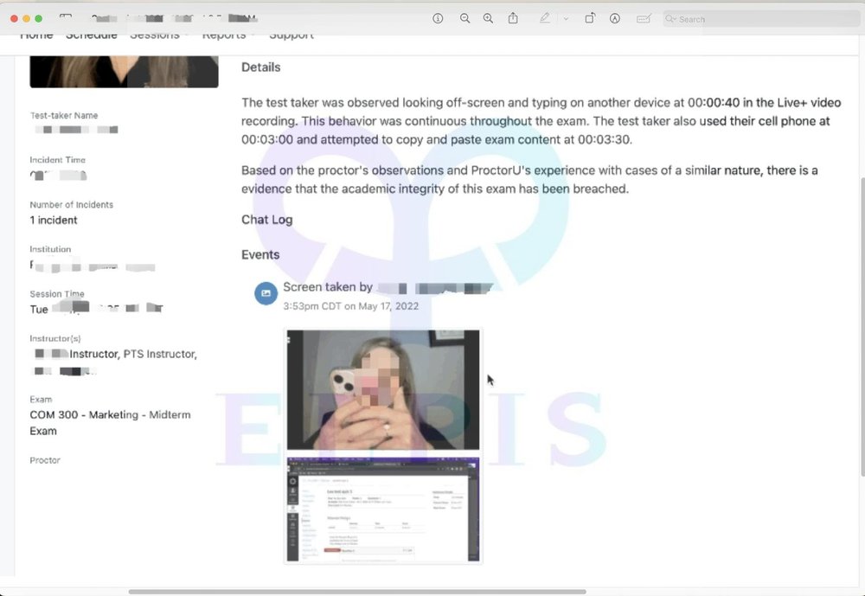This screenshot has height=596, width=865.
Task: Click the 'Proctor' label
Action: (45, 460)
